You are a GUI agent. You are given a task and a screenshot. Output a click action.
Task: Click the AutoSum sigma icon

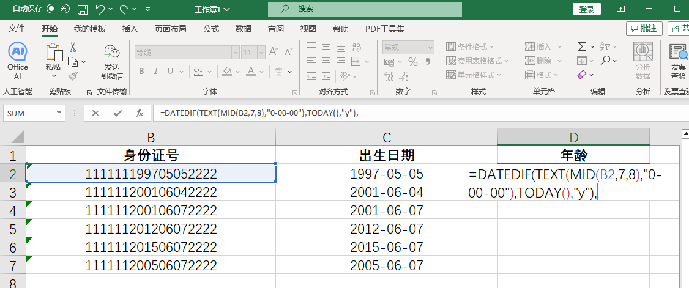pyautogui.click(x=582, y=46)
